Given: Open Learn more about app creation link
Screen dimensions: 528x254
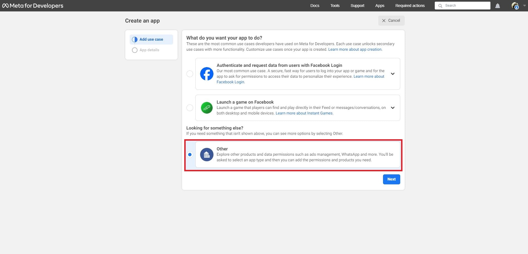Looking at the screenshot, I should tap(355, 49).
